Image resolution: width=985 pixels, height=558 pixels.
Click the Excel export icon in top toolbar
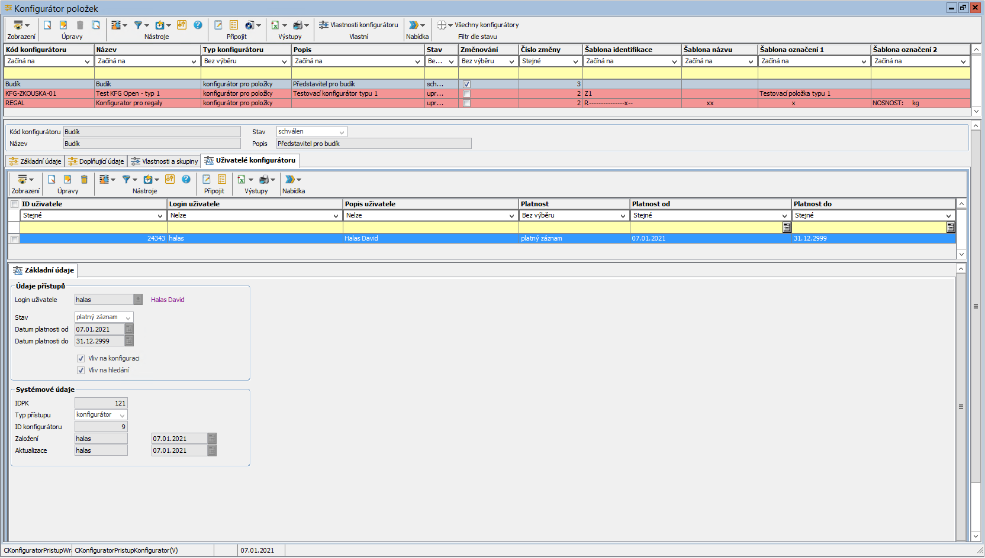[275, 25]
